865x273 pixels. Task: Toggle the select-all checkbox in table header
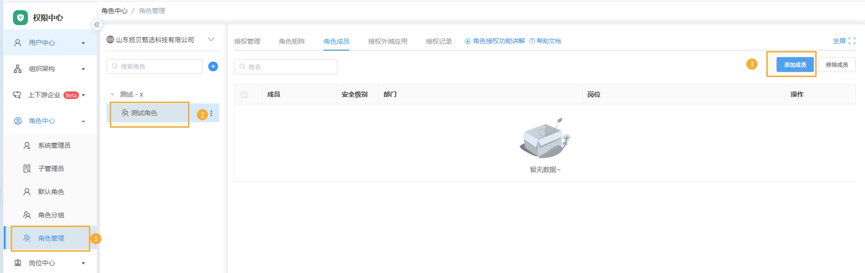coord(244,95)
